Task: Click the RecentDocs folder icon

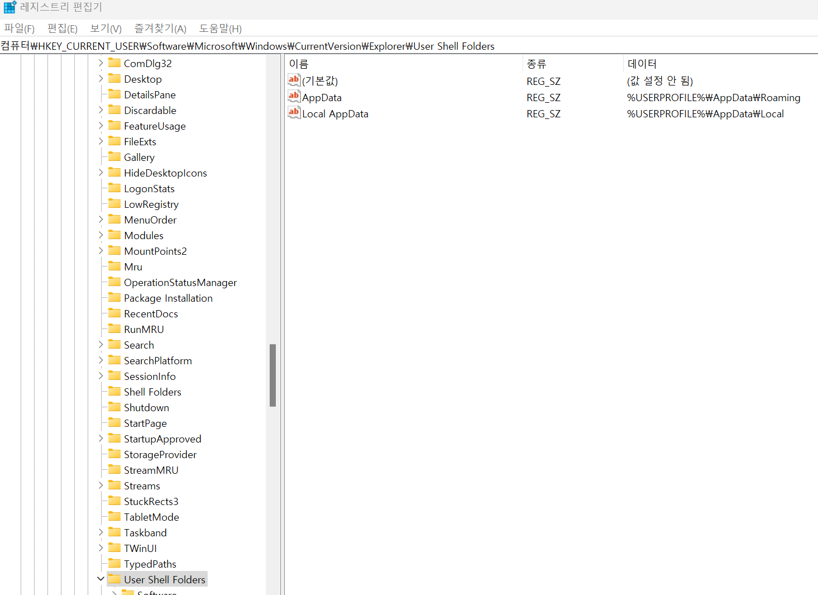Action: pyautogui.click(x=114, y=313)
